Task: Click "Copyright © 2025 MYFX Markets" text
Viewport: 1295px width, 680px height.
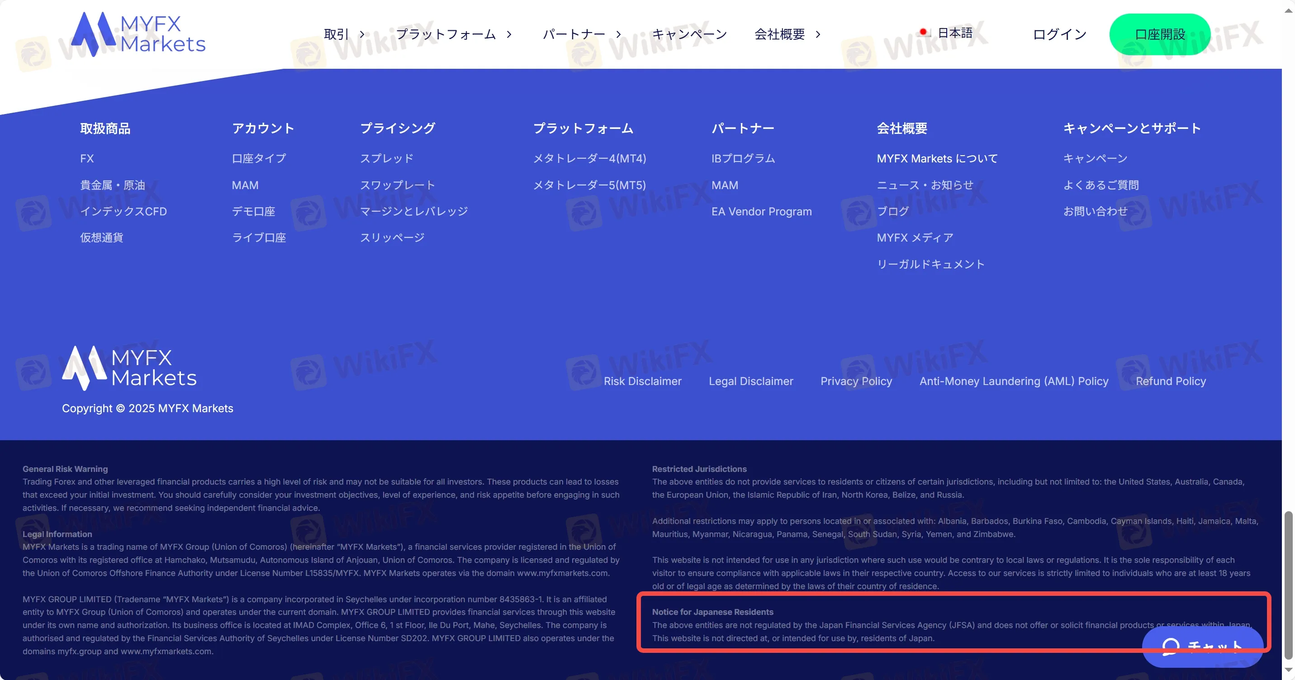Action: (x=147, y=409)
